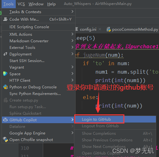This screenshot has width=159, height=157.
Task: Expand Vagrant submenu arrow
Action: point(72,67)
